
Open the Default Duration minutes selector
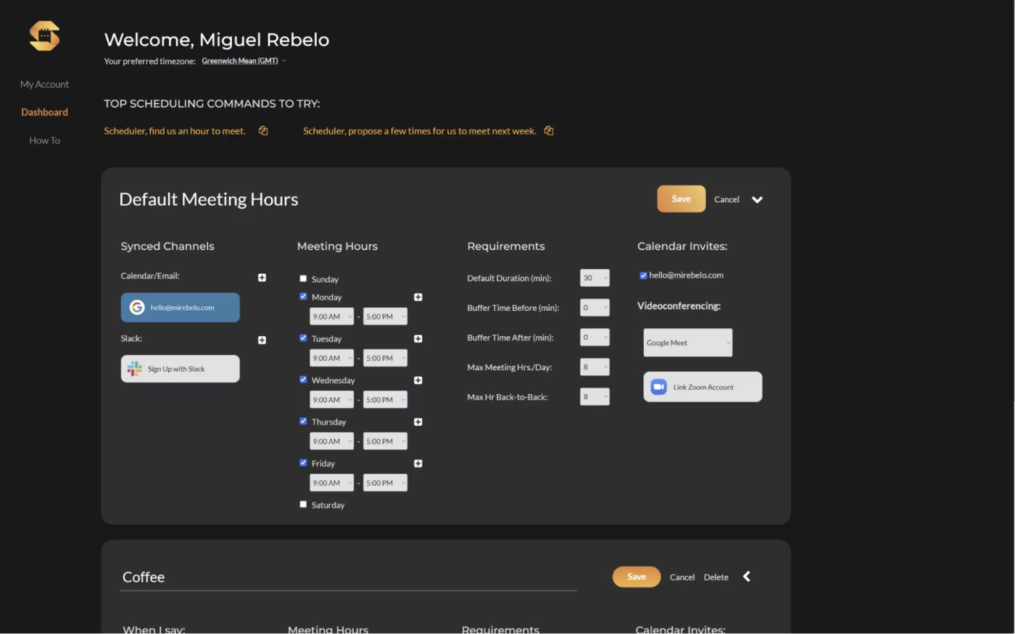(x=594, y=278)
